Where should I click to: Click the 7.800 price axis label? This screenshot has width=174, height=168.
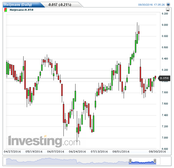point(165,92)
